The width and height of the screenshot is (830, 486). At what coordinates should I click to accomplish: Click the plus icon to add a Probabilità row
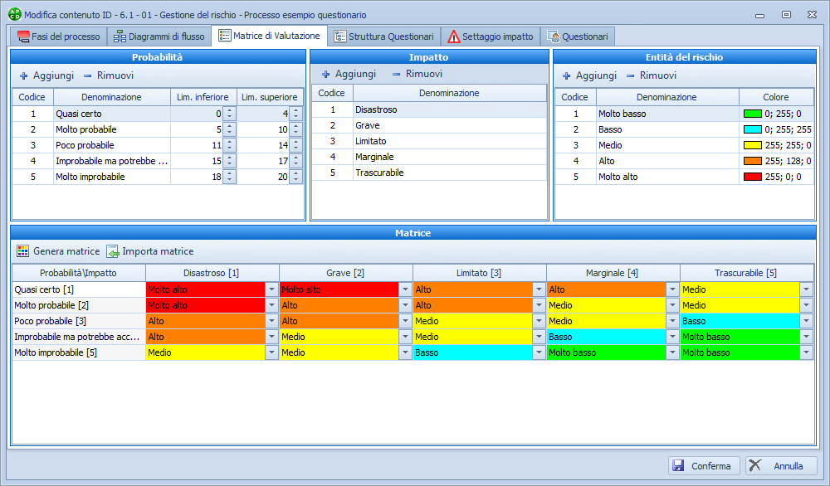(24, 75)
